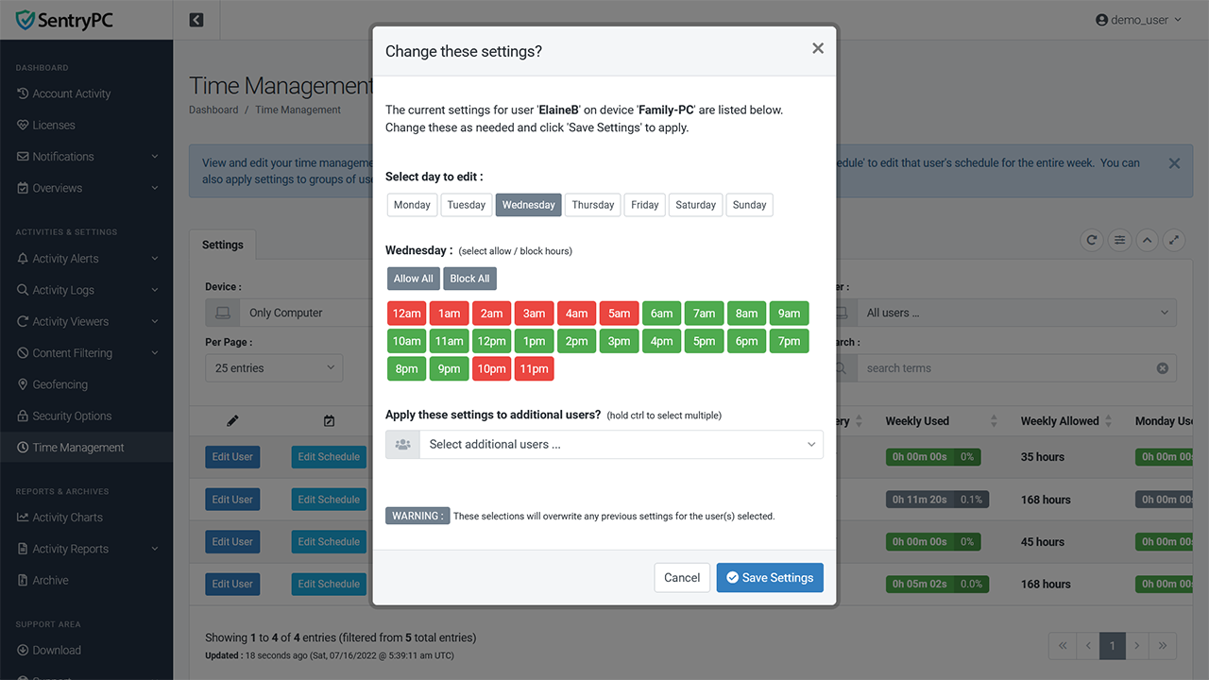
Task: Open the column options list icon
Action: pyautogui.click(x=1119, y=240)
